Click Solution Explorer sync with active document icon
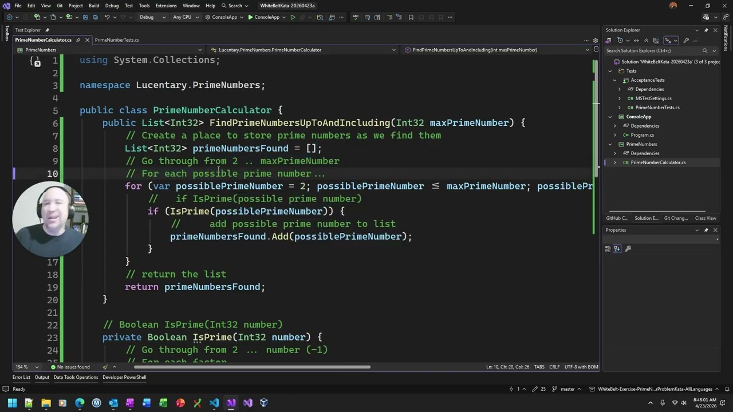The width and height of the screenshot is (733, 412). click(x=636, y=40)
